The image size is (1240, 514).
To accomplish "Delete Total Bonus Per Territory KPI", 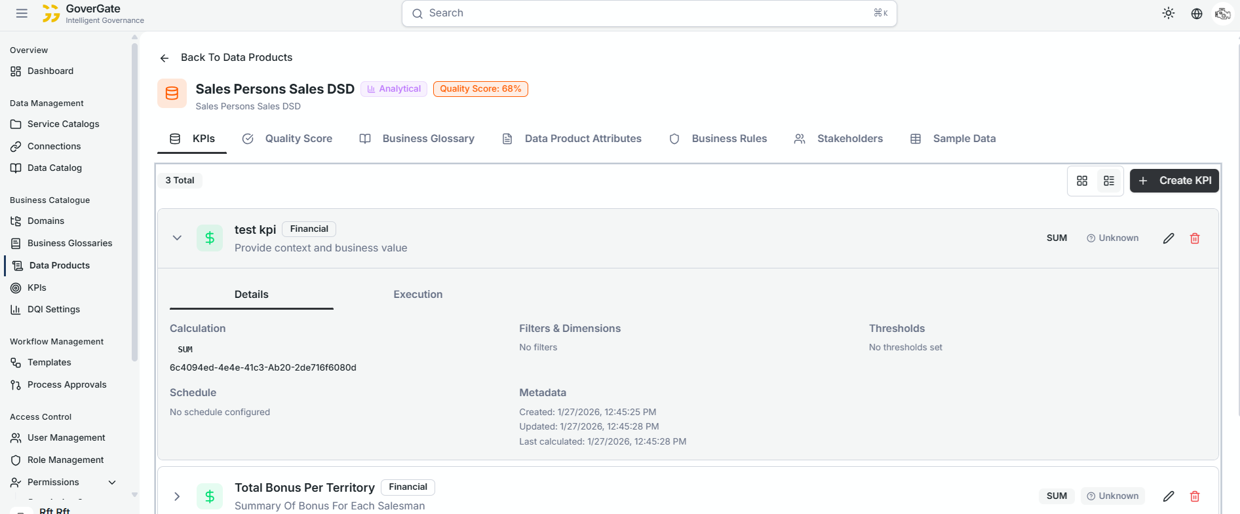I will 1194,496.
